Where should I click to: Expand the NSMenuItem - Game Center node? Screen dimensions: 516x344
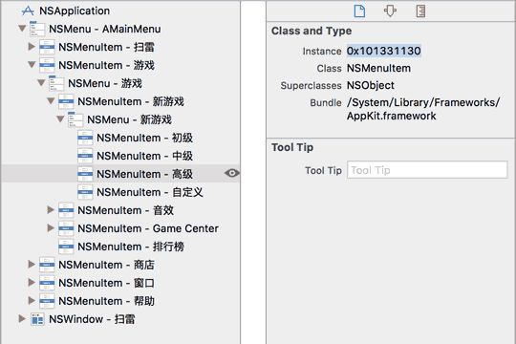pos(51,227)
